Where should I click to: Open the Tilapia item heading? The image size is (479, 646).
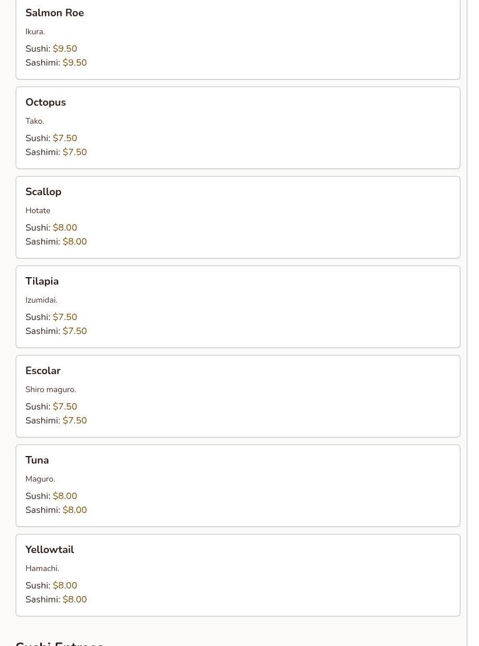click(42, 281)
